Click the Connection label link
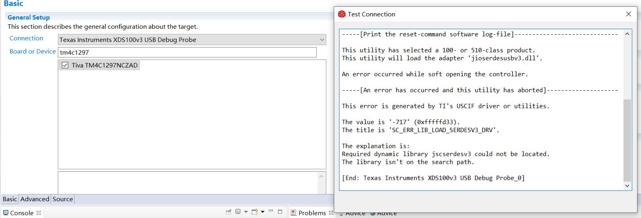The image size is (641, 218). pos(26,38)
